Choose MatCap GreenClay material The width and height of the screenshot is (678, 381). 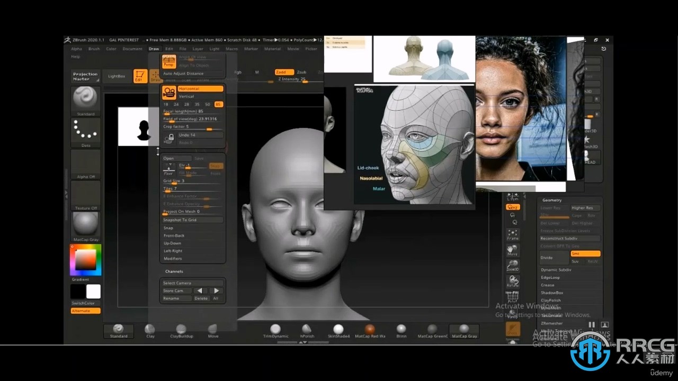point(433,331)
